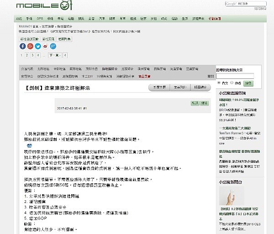Open the 中部地區 forum tab
274x234 pixels.
(59, 69)
